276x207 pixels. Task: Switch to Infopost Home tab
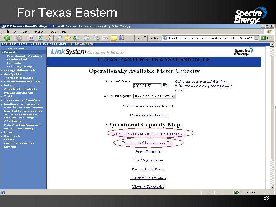coord(15,44)
